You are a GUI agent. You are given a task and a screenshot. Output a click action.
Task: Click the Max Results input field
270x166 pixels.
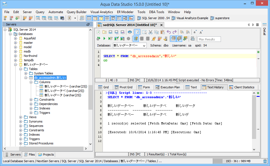click(209, 39)
